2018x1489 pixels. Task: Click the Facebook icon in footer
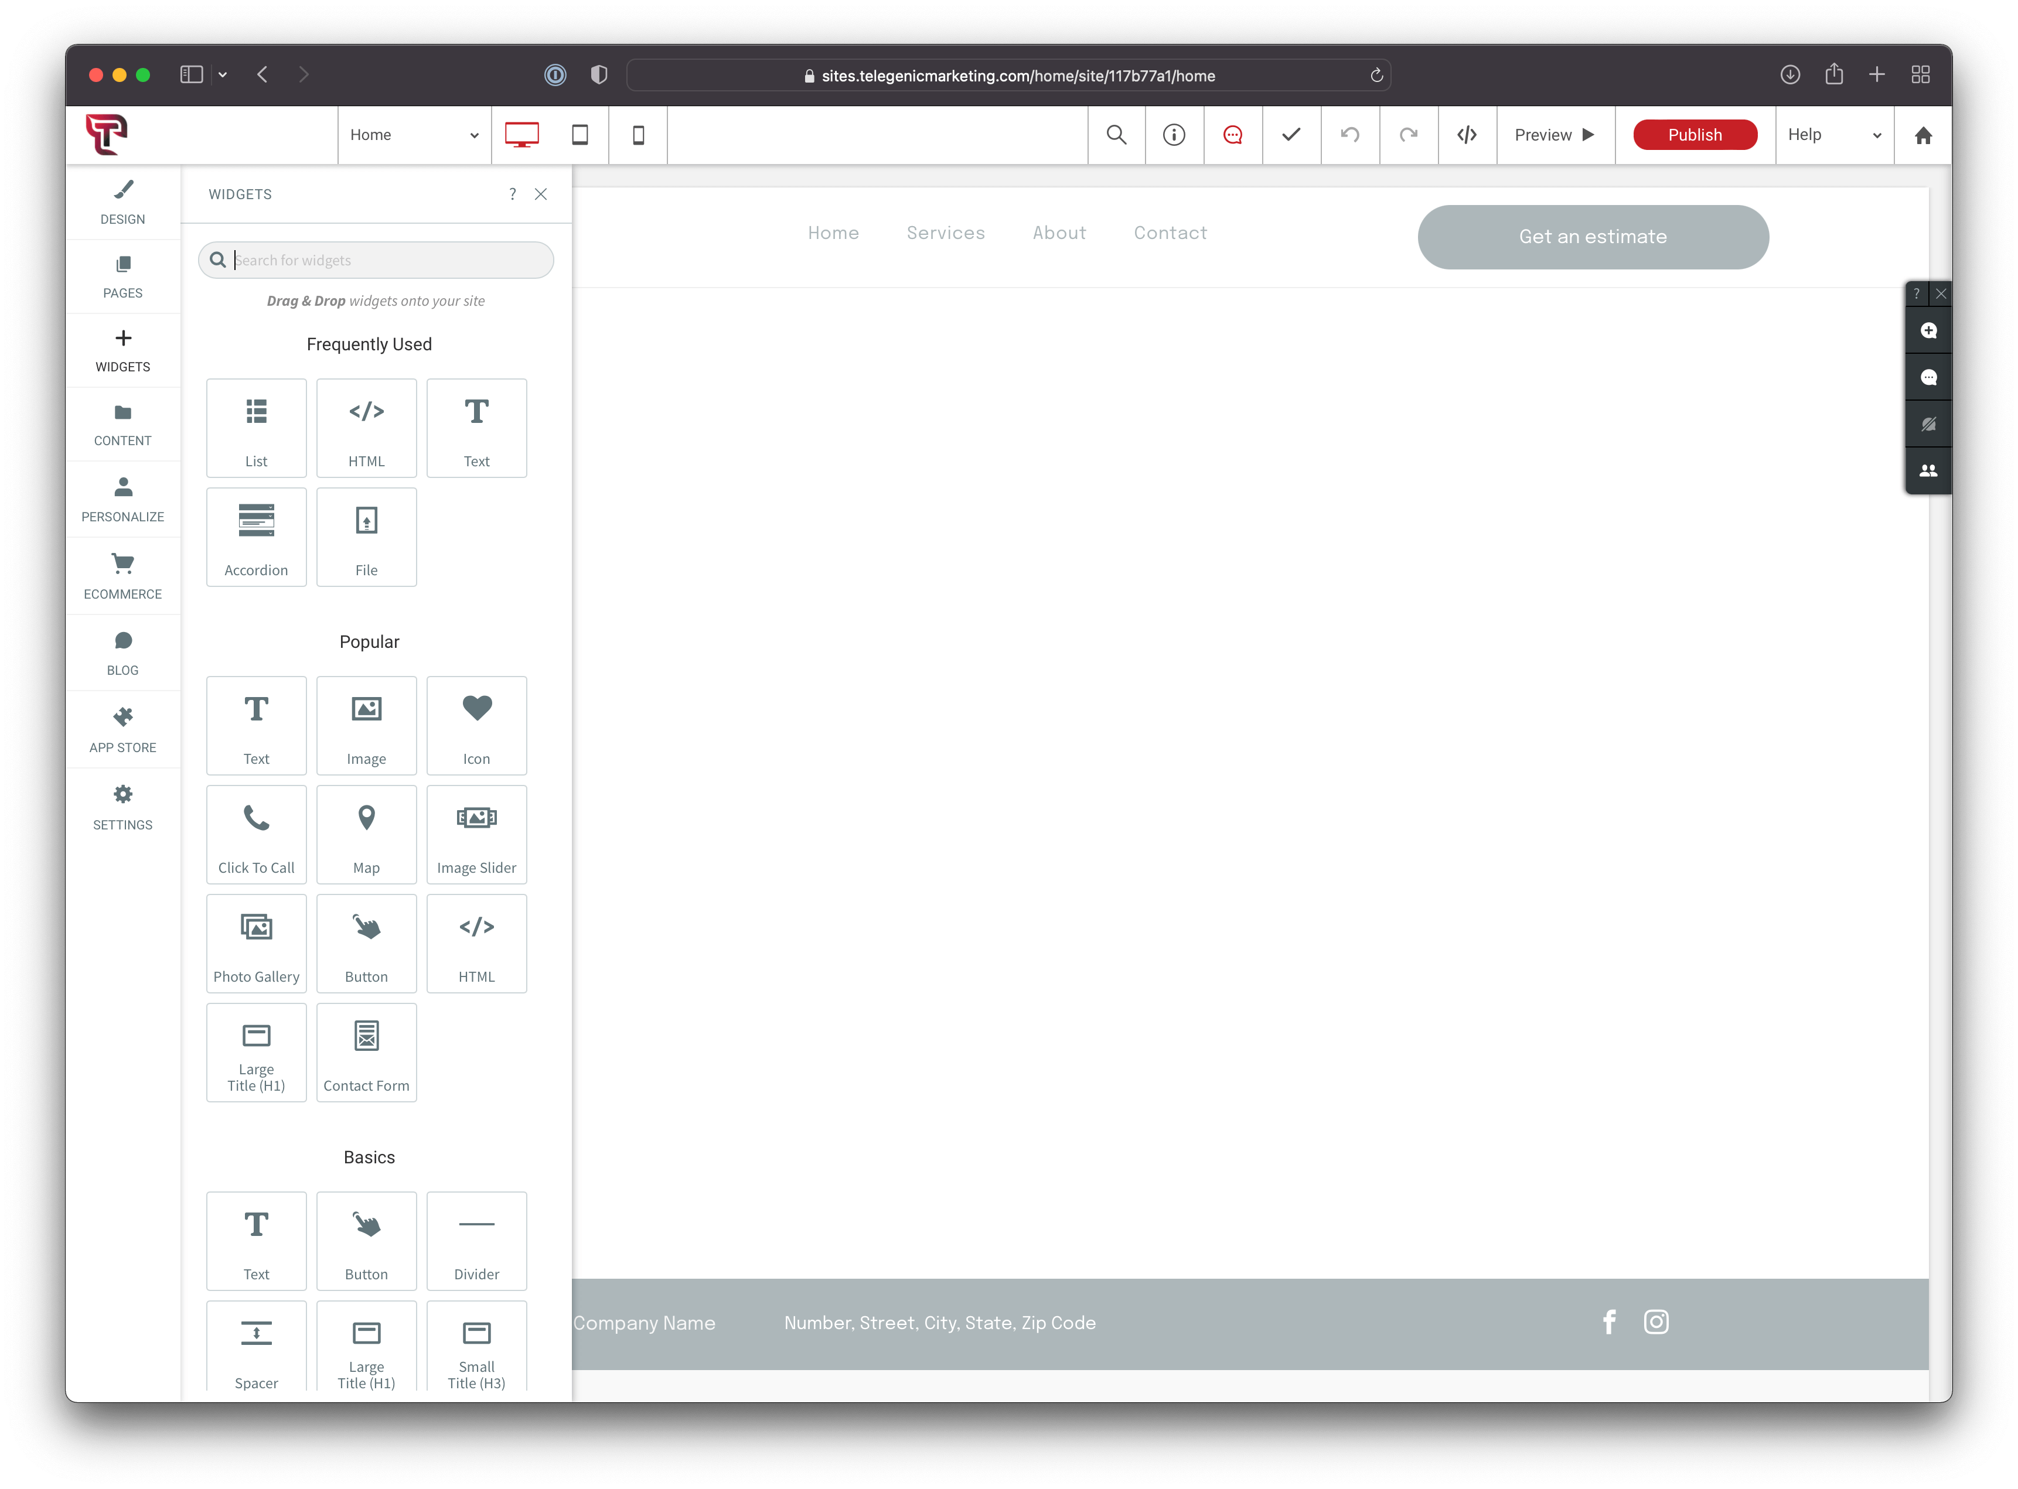coord(1610,1322)
